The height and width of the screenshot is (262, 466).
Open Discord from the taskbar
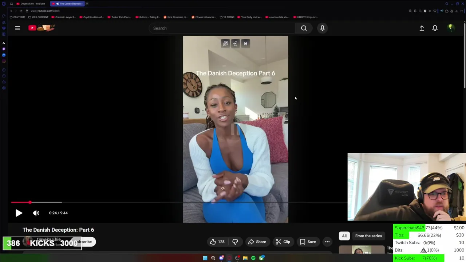click(x=221, y=258)
